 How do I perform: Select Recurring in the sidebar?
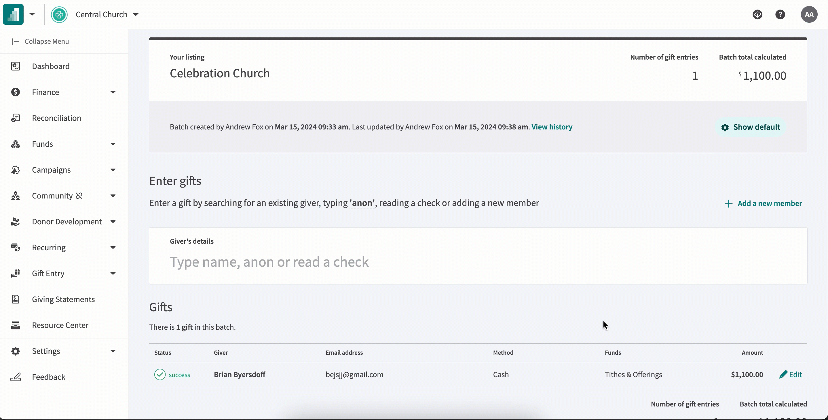(x=49, y=248)
